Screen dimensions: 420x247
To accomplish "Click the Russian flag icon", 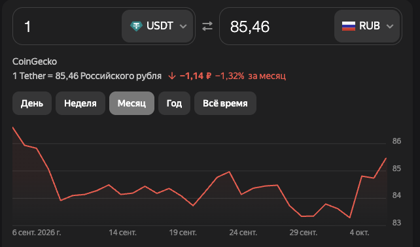I will tap(349, 26).
